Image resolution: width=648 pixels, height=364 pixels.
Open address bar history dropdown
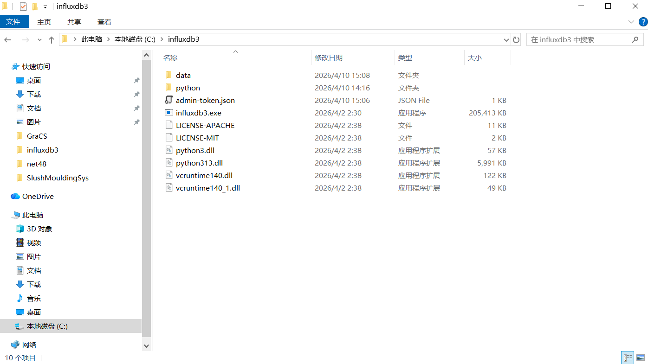pyautogui.click(x=506, y=40)
